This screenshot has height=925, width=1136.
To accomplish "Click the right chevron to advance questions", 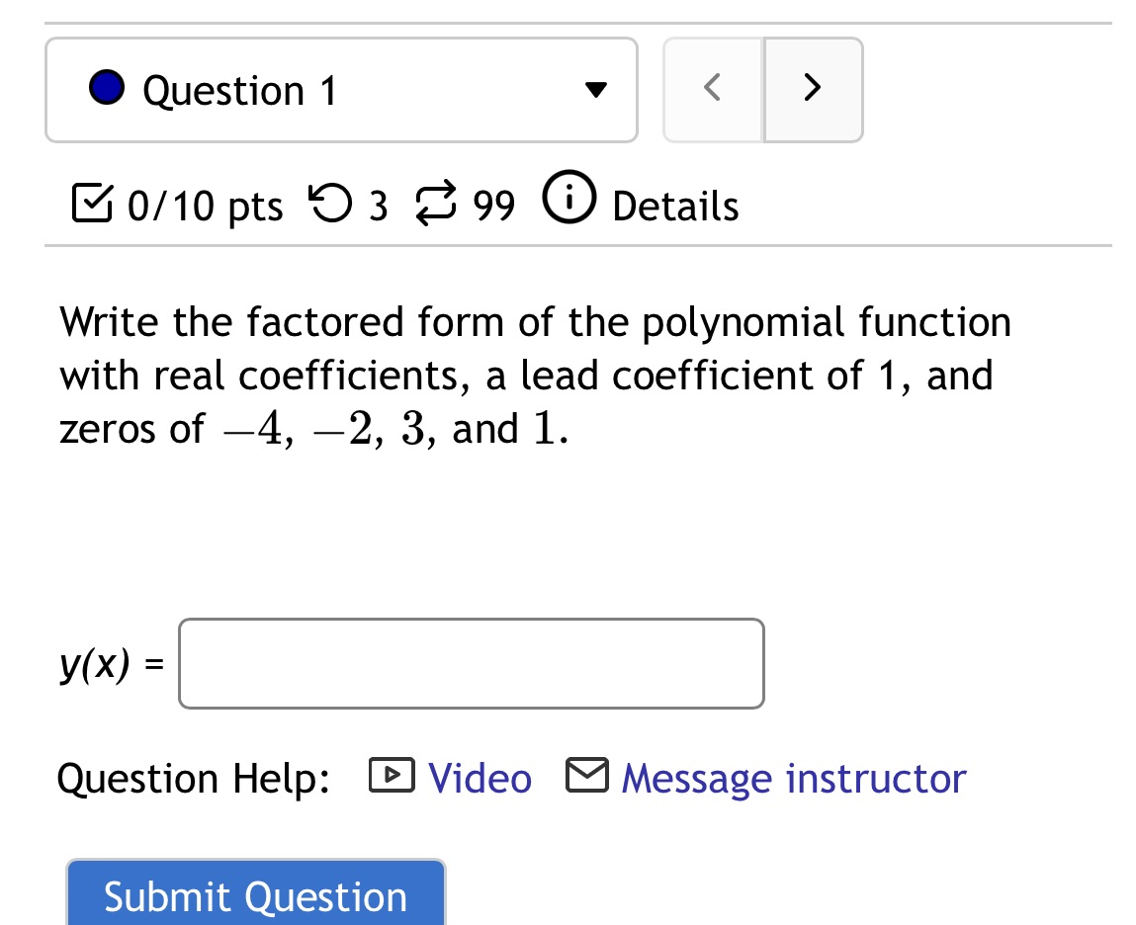I will 812,88.
